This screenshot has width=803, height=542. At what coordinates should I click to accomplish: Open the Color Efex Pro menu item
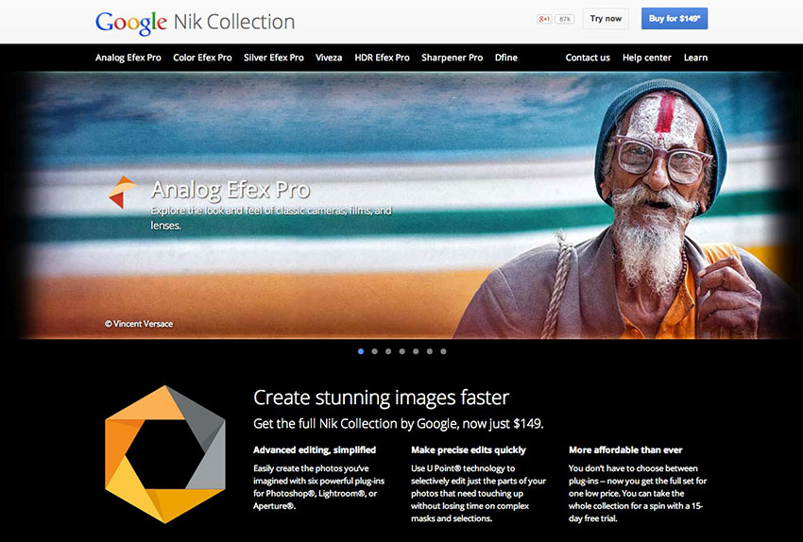[202, 58]
